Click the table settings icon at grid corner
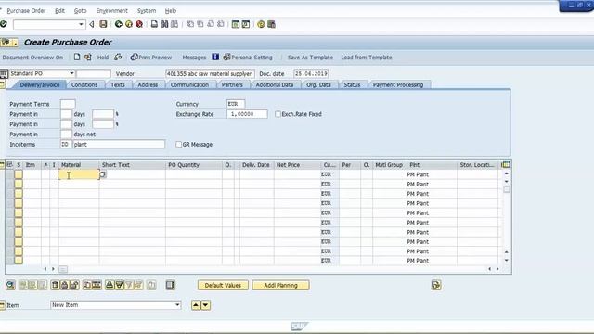594x334 pixels. [506, 164]
